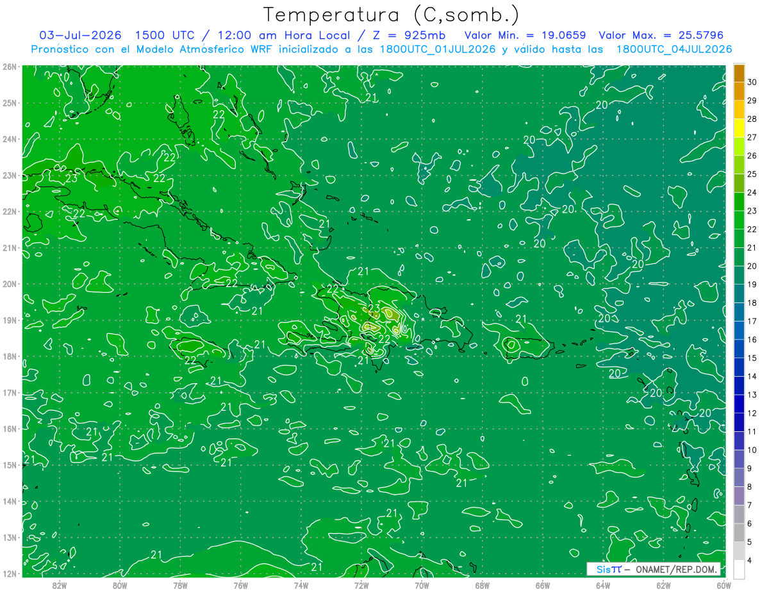Pick the yellow swatch between 27 and 28
The image size is (769, 594).
click(x=739, y=128)
